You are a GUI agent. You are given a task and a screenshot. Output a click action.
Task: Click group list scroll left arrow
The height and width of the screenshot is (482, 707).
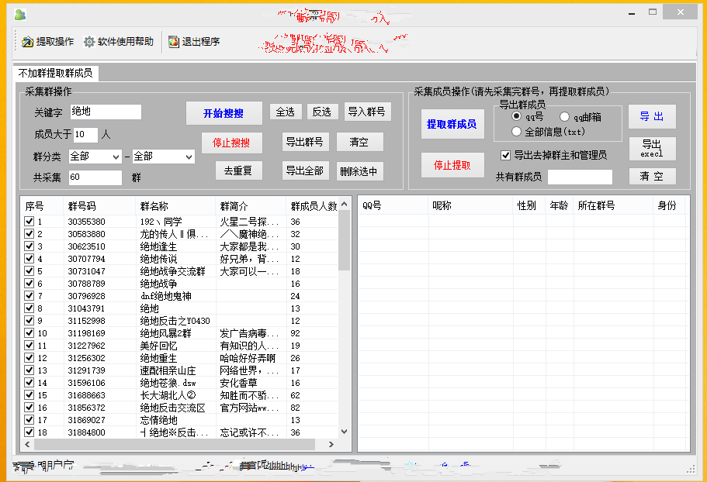tap(27, 445)
